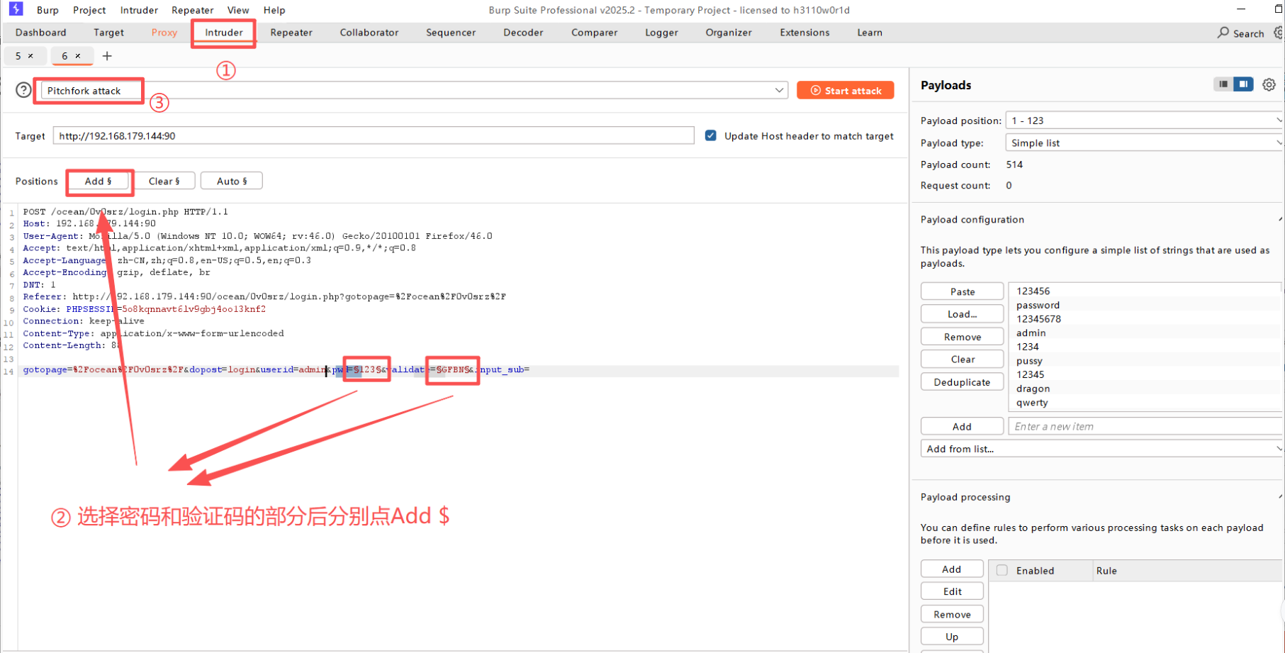Switch to the Collaborator tab
Viewport: 1285px width, 653px height.
[x=369, y=33]
